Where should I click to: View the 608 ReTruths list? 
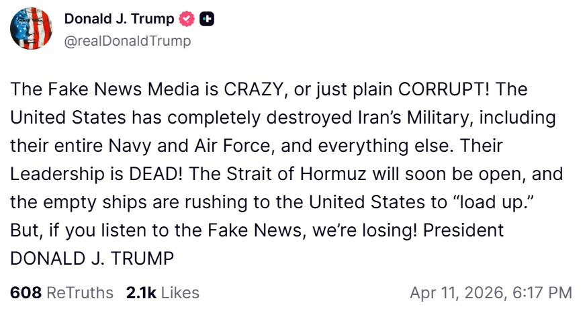(x=62, y=292)
